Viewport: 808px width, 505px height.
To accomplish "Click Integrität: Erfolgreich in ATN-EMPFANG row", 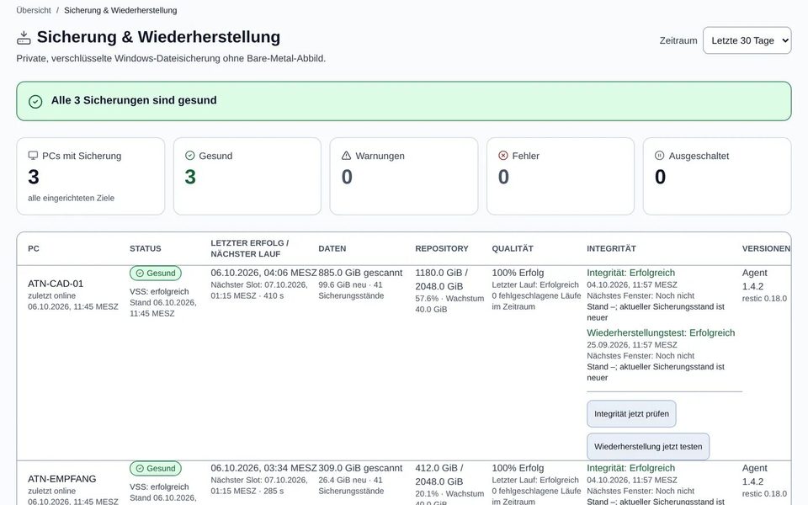I will [x=630, y=468].
